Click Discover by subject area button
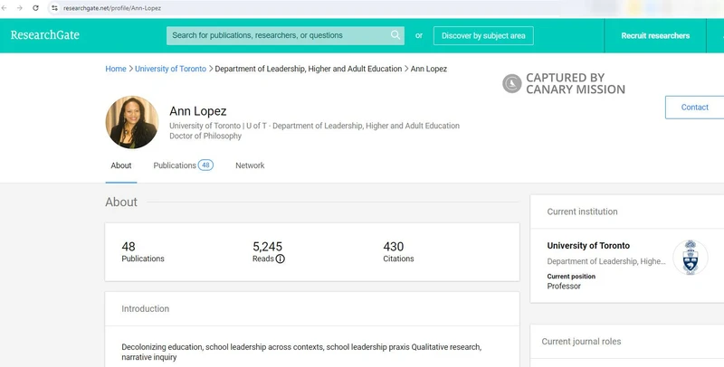 [483, 35]
